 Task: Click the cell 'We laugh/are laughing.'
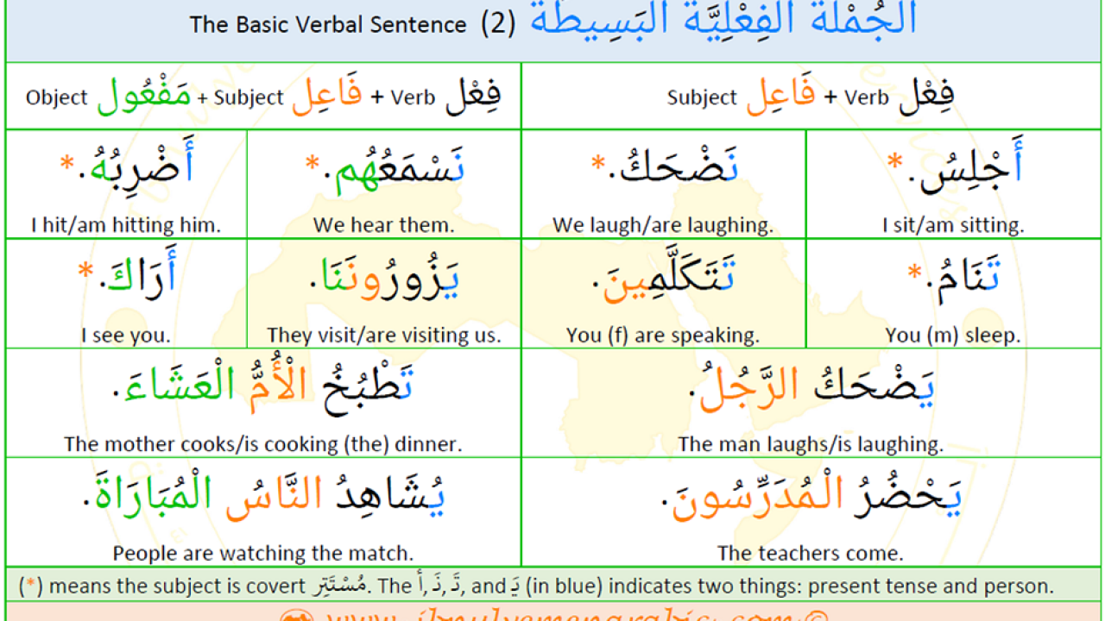tap(663, 185)
